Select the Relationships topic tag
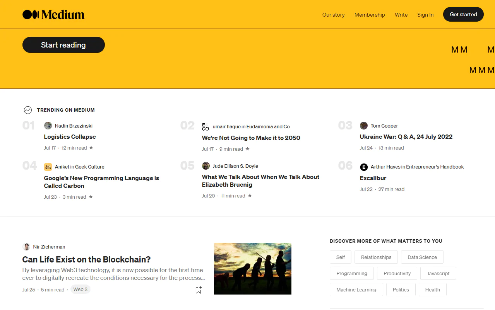This screenshot has height=310, width=495. [x=376, y=257]
